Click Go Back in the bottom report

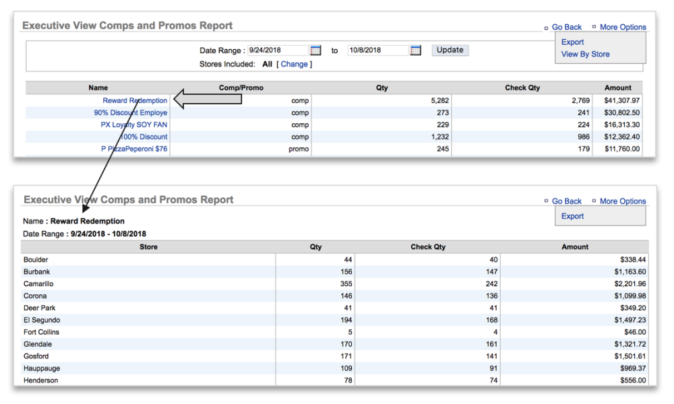566,201
